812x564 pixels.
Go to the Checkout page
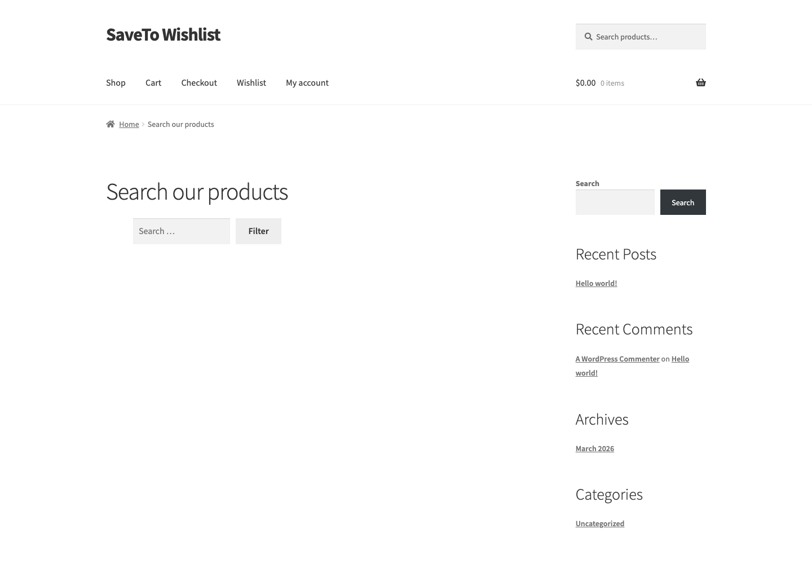click(199, 82)
